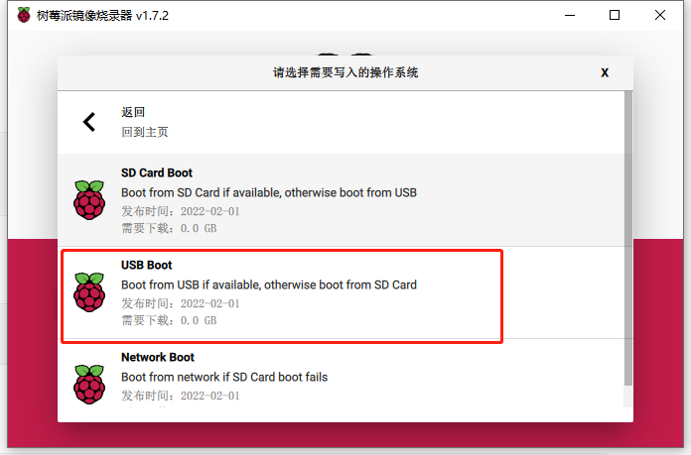Select the SD Card Boot entry
This screenshot has height=455, width=691.
tap(341, 200)
